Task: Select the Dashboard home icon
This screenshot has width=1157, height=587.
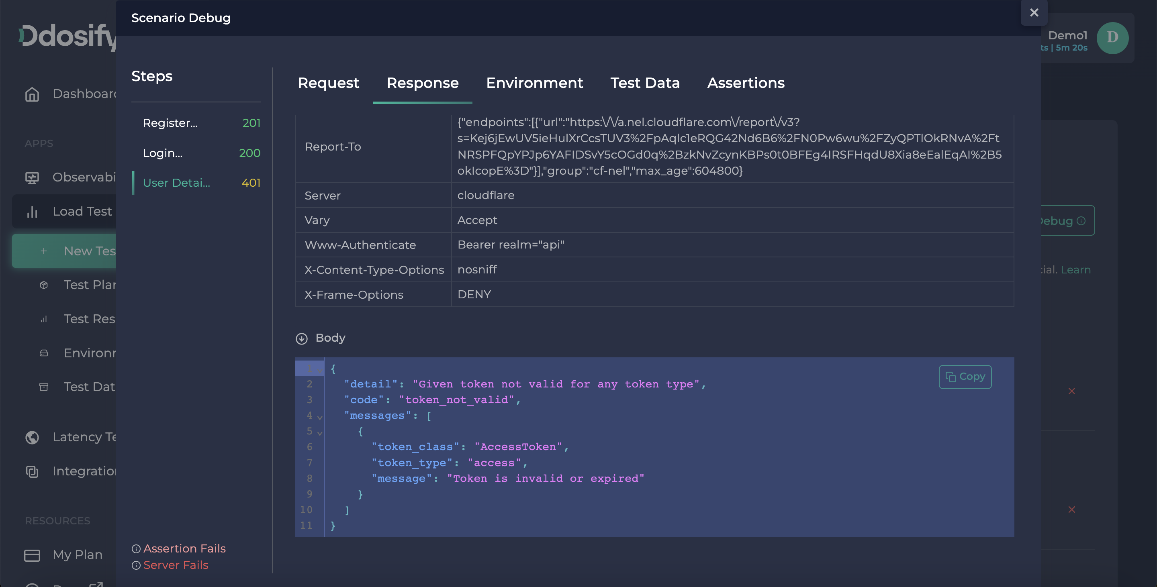Action: pyautogui.click(x=32, y=94)
